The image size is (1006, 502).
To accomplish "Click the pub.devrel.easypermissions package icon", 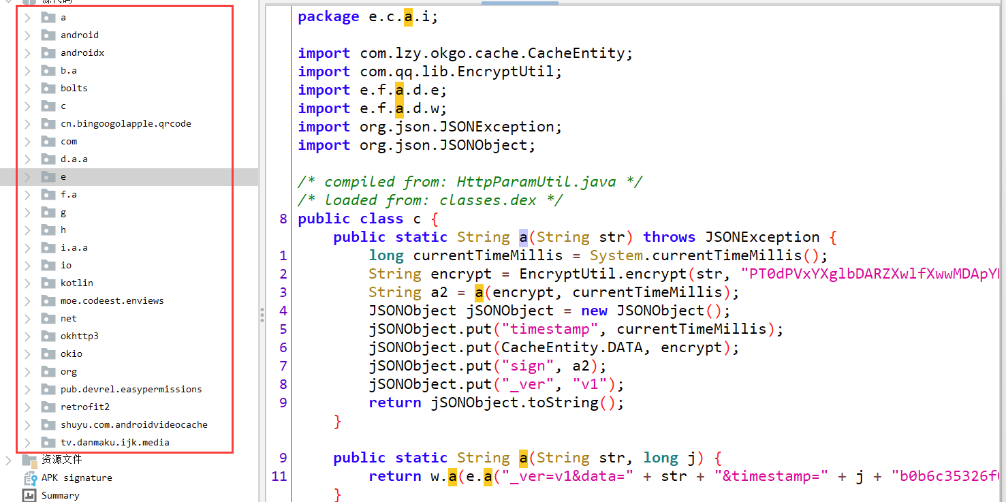I will (48, 389).
